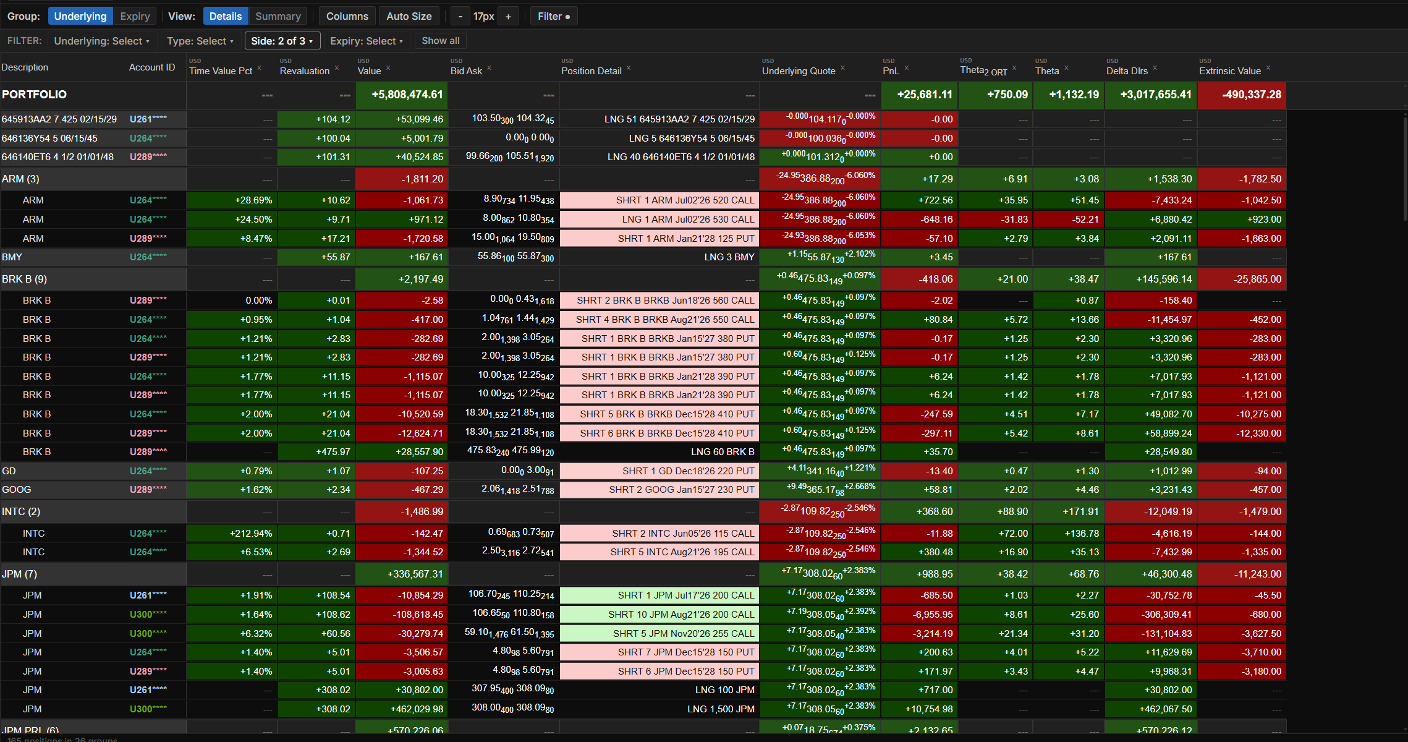Decrease font size with the minus button
Image resolution: width=1408 pixels, height=742 pixels.
point(460,17)
